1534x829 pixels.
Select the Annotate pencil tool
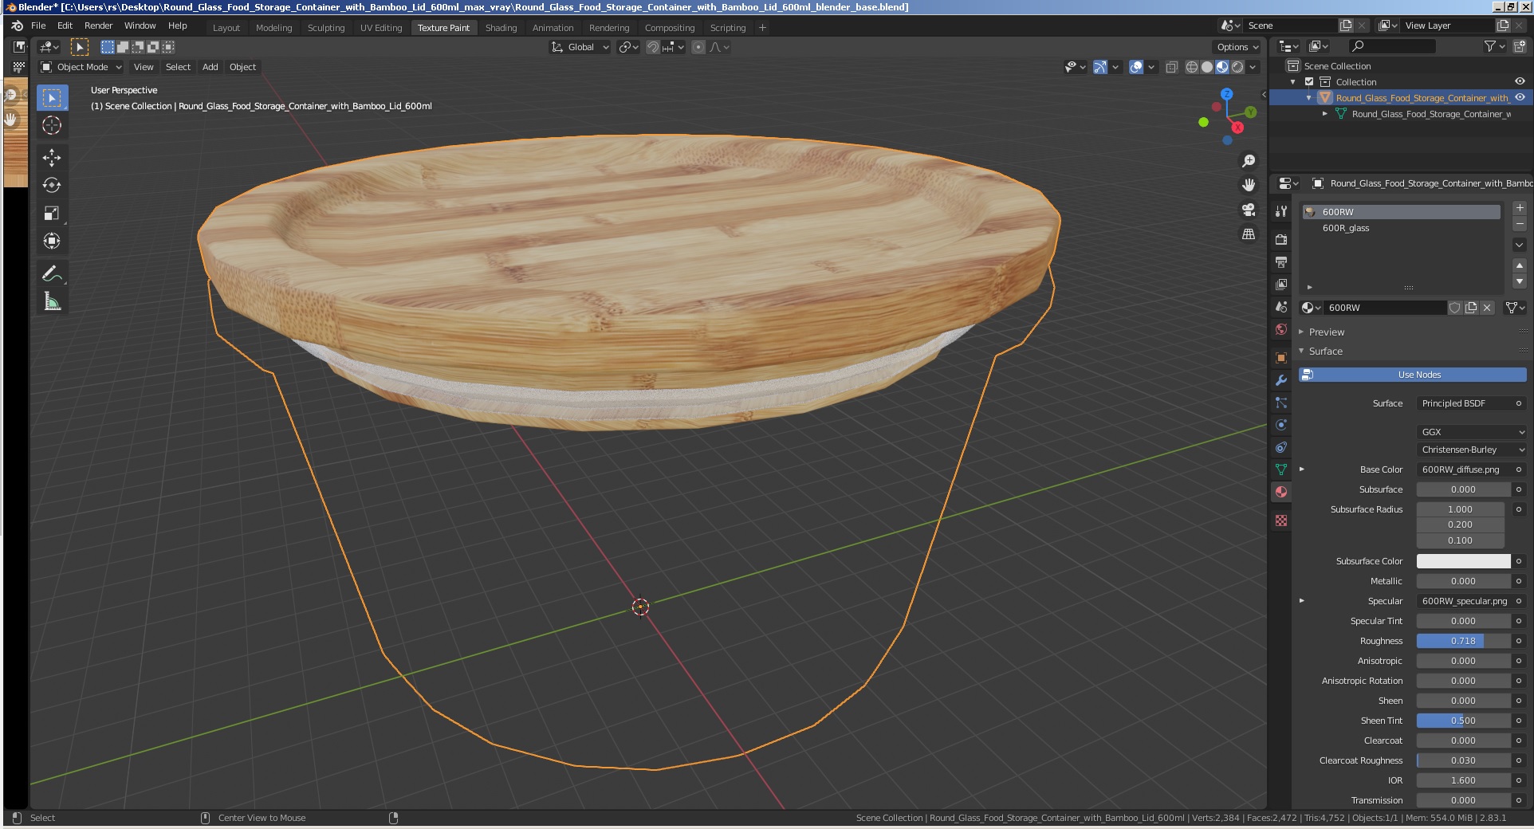52,273
